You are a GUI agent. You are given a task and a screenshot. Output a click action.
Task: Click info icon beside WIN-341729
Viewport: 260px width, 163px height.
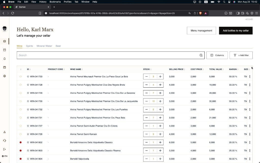coord(28,93)
